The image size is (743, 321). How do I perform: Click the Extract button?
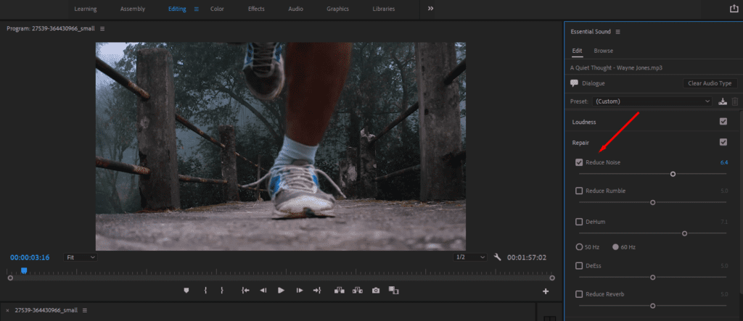coord(358,291)
